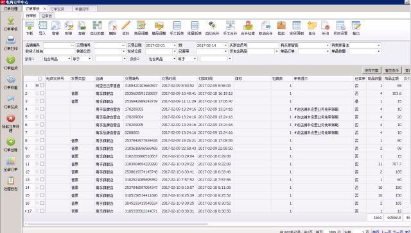This screenshot has width=411, height=233.
Task: Open the end date 2017-02-14 dropdown
Action: (225, 45)
